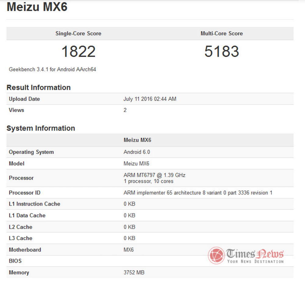Click the ARM implementer 65 Processor ID value
305x282 pixels.
198,193
